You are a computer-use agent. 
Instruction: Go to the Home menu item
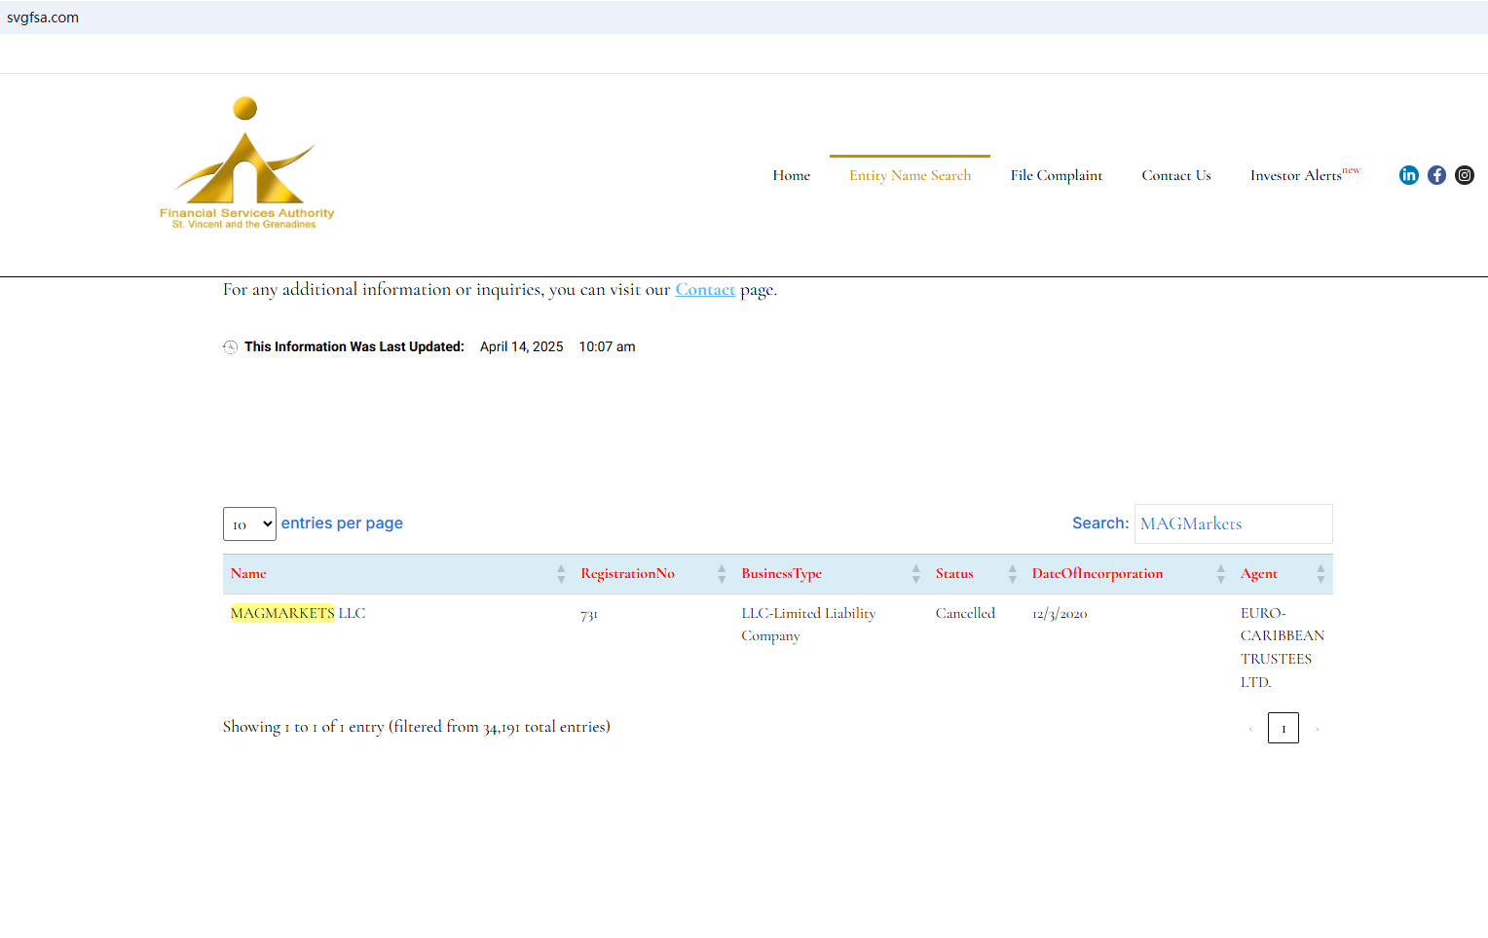point(791,175)
